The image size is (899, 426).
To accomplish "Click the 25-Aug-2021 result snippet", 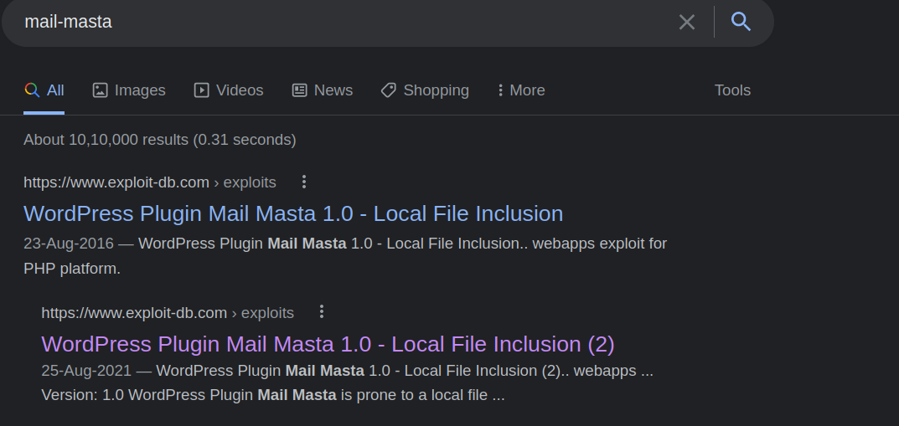I will (x=347, y=382).
